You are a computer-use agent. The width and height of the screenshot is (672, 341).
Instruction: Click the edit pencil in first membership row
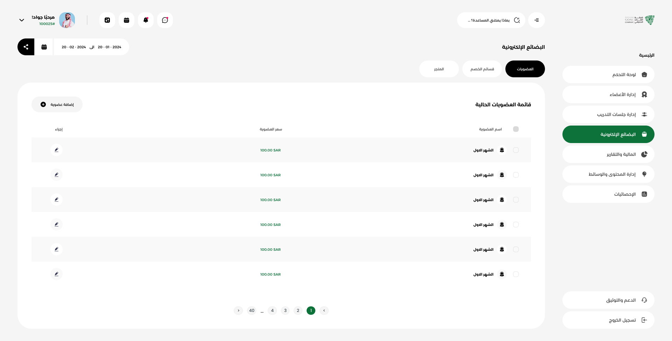pos(56,150)
